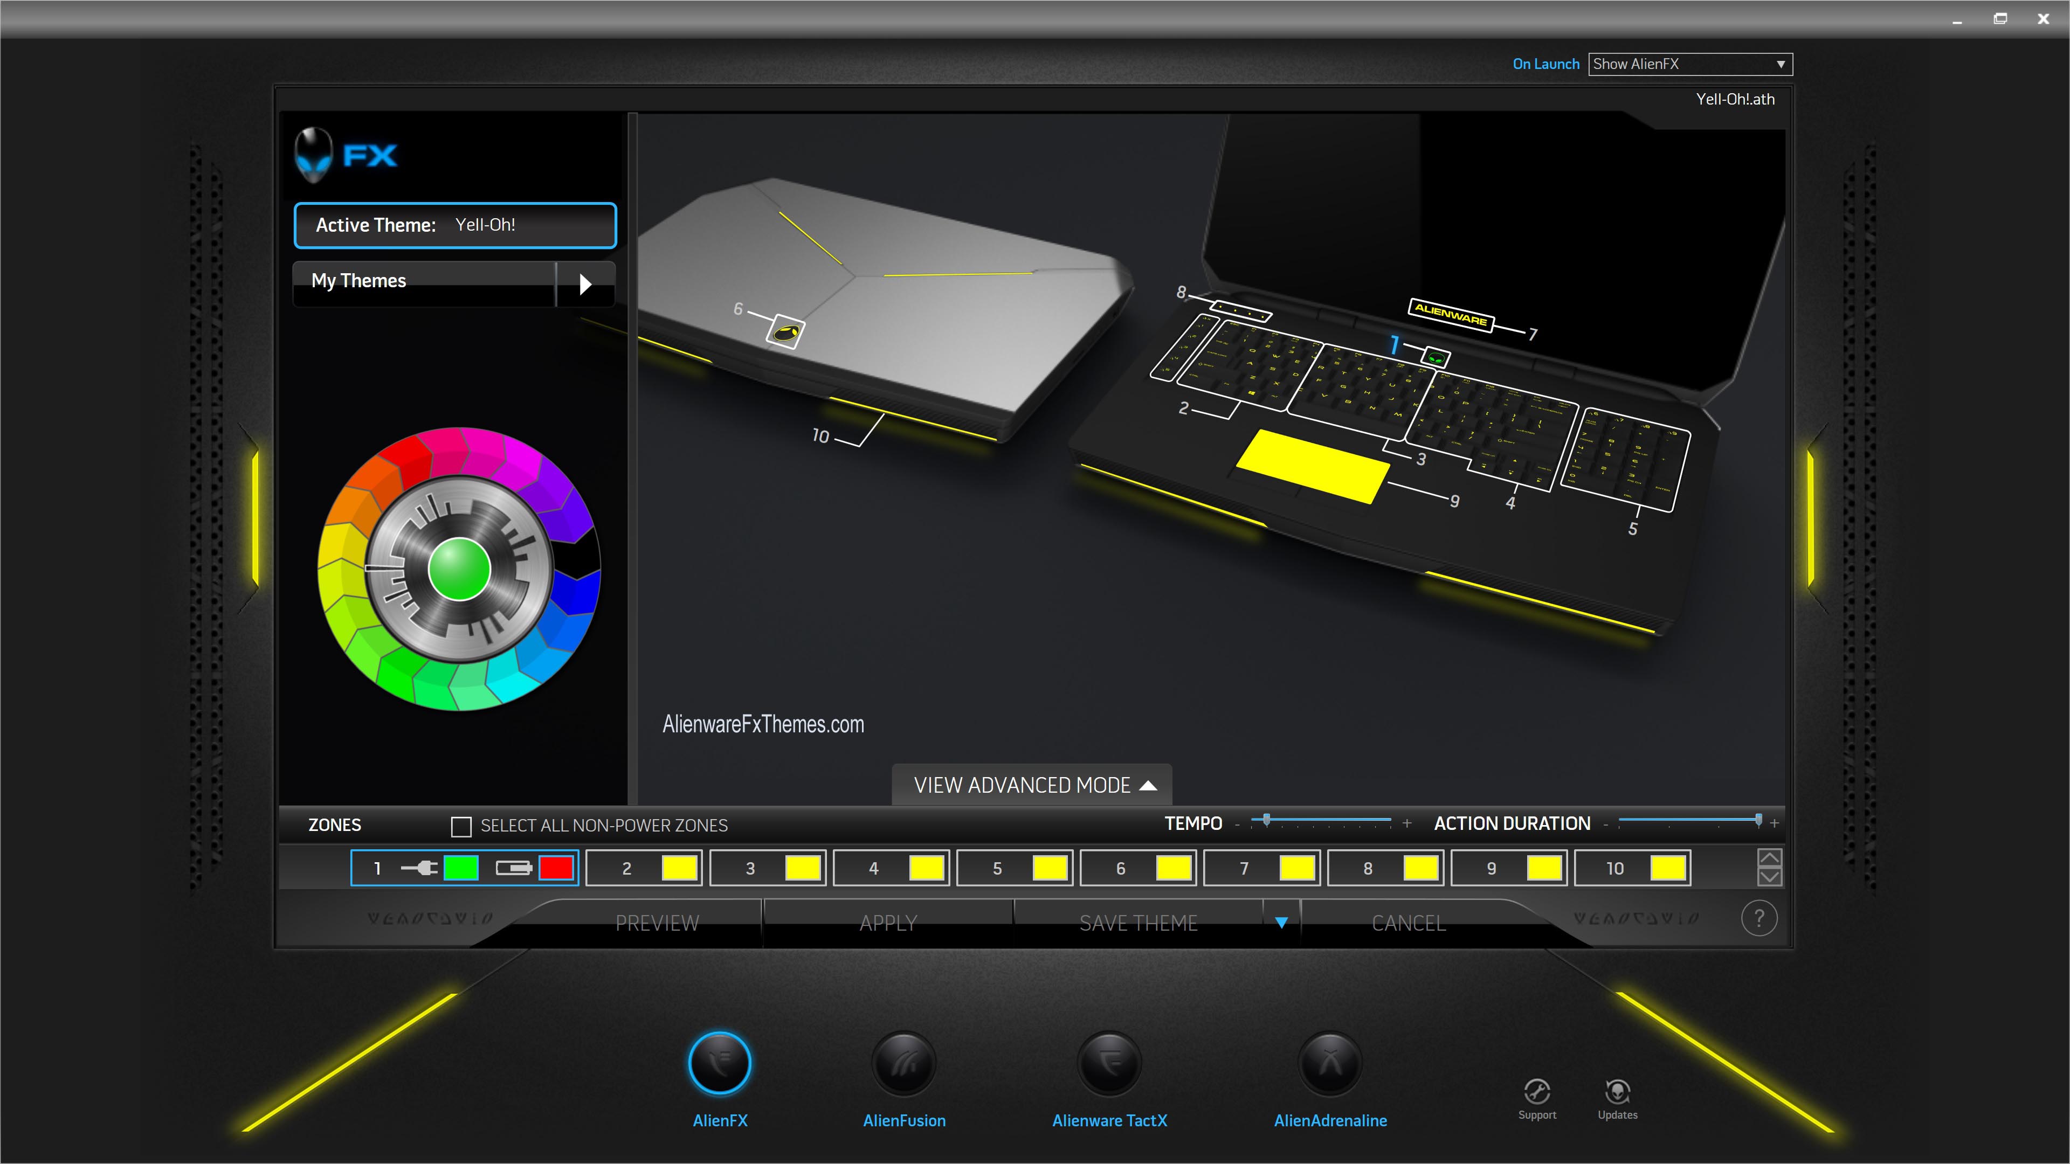Click the scroll zones up arrow

(x=1769, y=857)
